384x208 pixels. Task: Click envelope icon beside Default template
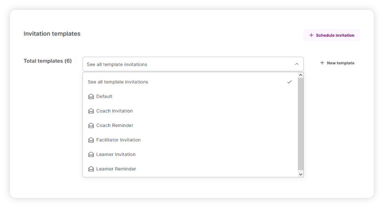coord(91,97)
